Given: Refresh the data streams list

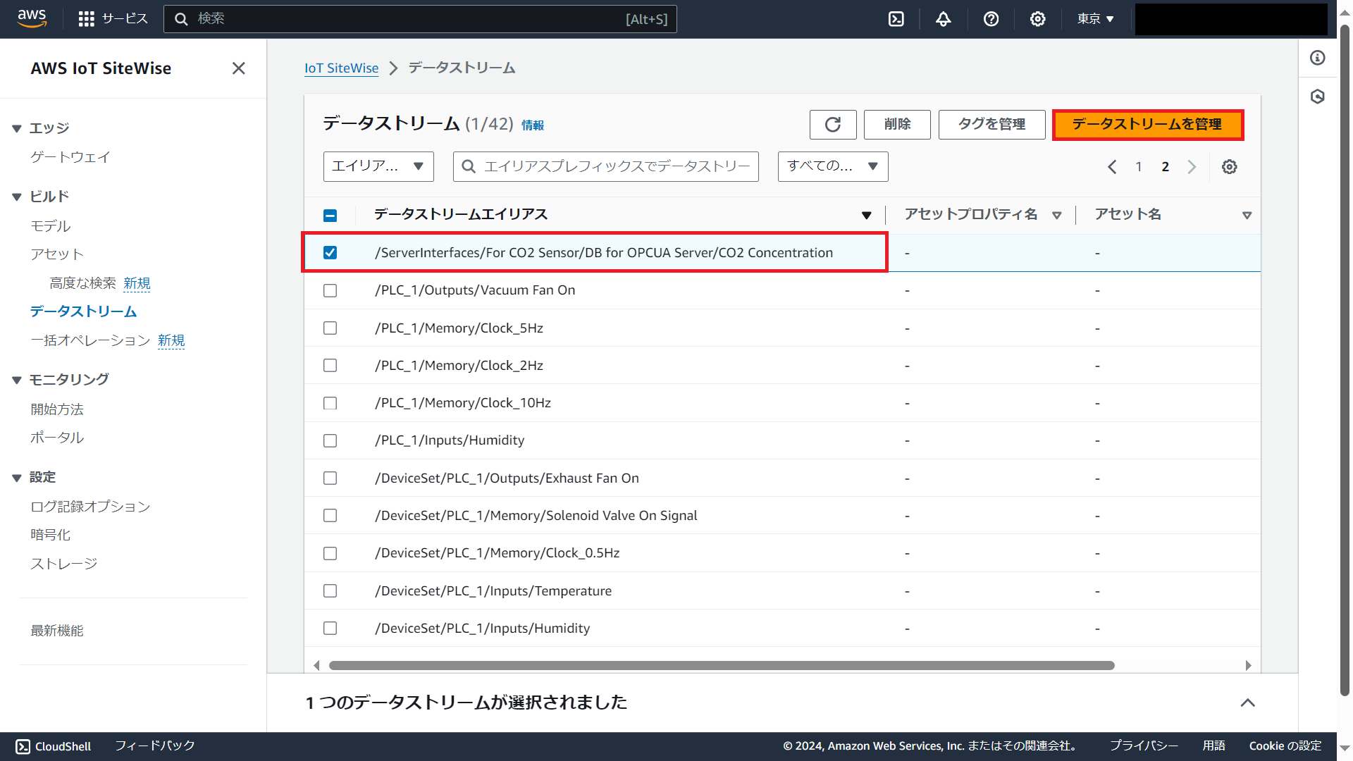Looking at the screenshot, I should [833, 124].
